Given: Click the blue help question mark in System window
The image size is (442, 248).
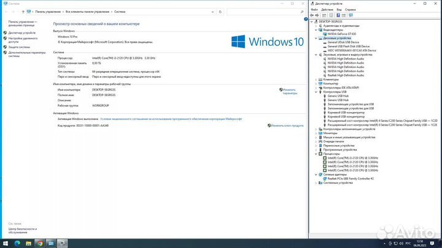Looking at the screenshot, I should tap(306, 19).
